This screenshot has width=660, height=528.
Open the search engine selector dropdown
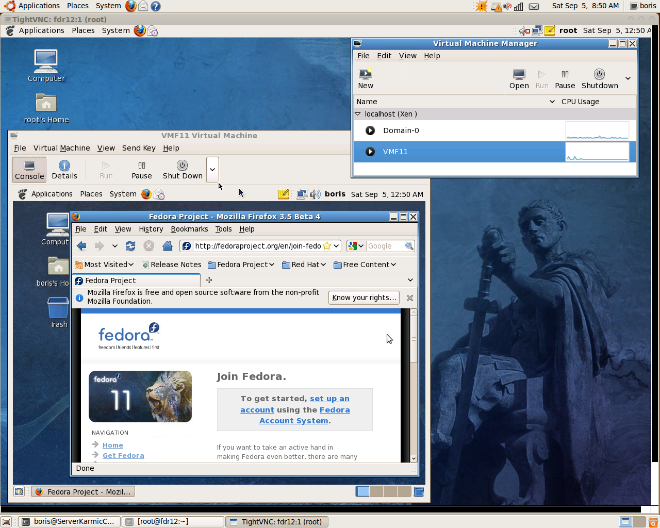(356, 246)
